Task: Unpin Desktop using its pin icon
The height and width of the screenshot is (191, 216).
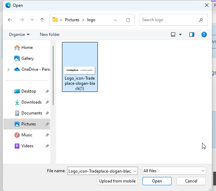Action: (47, 91)
